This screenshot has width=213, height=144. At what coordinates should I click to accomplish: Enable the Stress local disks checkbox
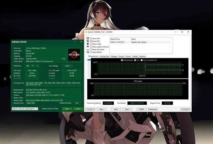tap(91, 50)
